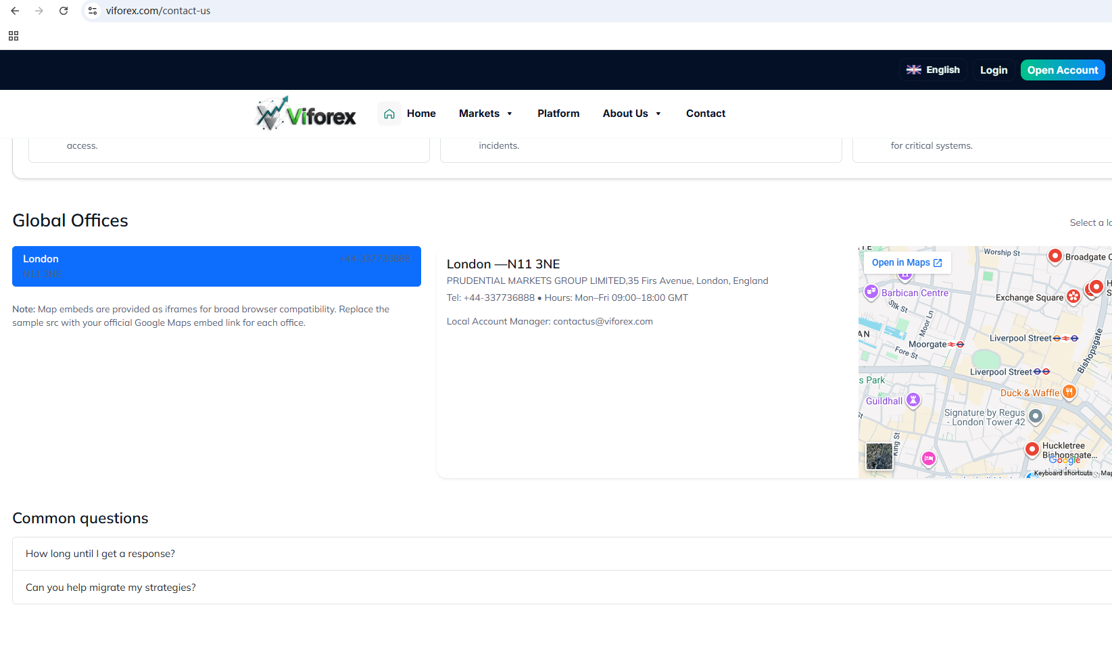Click the Barbican Centre map marker
This screenshot has width=1112, height=649.
click(x=871, y=292)
